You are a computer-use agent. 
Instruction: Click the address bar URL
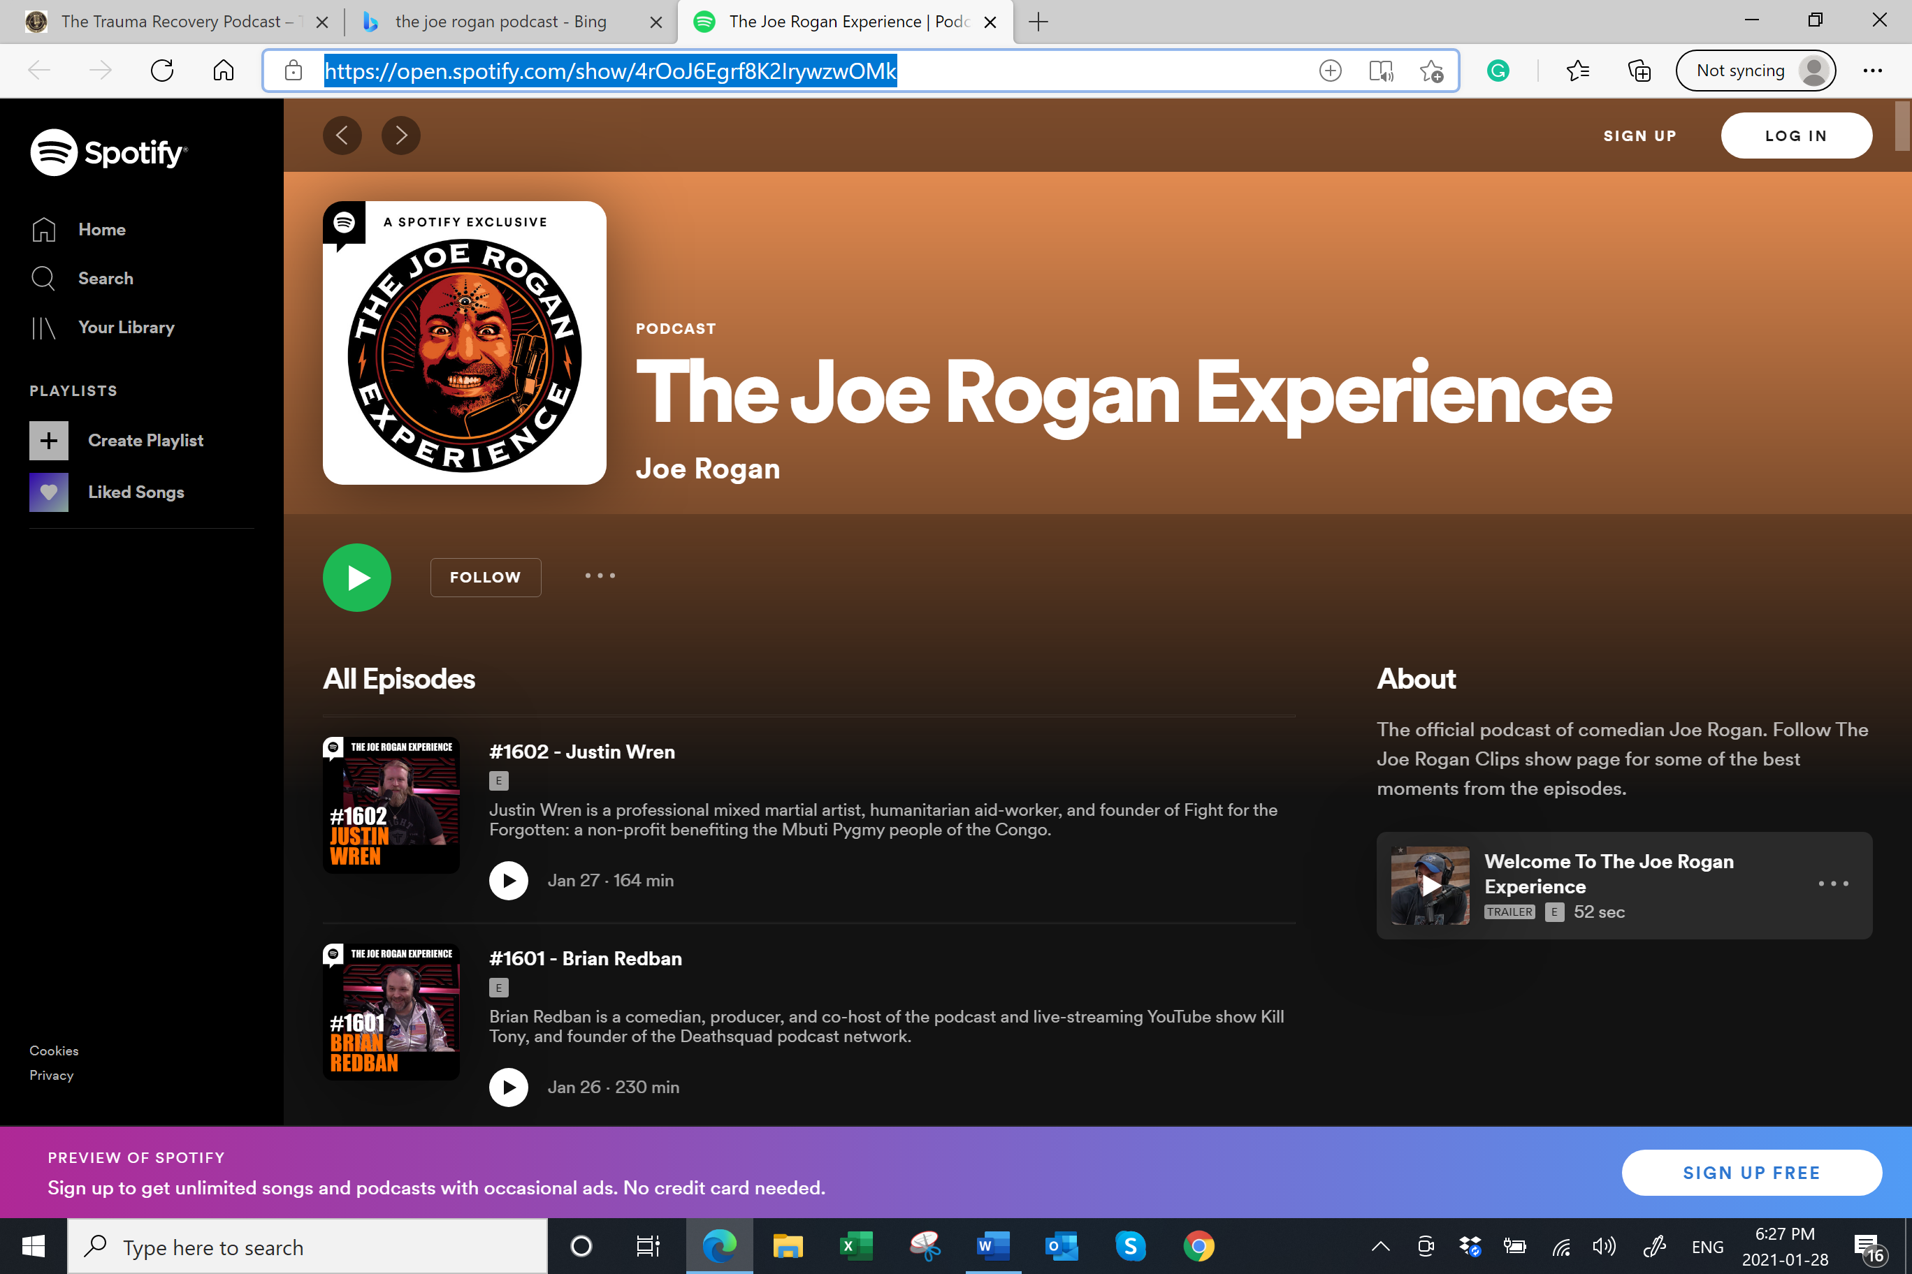[x=611, y=71]
